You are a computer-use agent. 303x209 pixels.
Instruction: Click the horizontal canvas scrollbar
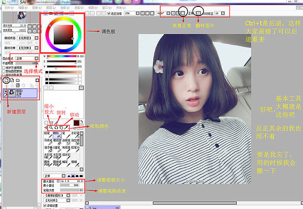pyautogui.click(x=195, y=203)
